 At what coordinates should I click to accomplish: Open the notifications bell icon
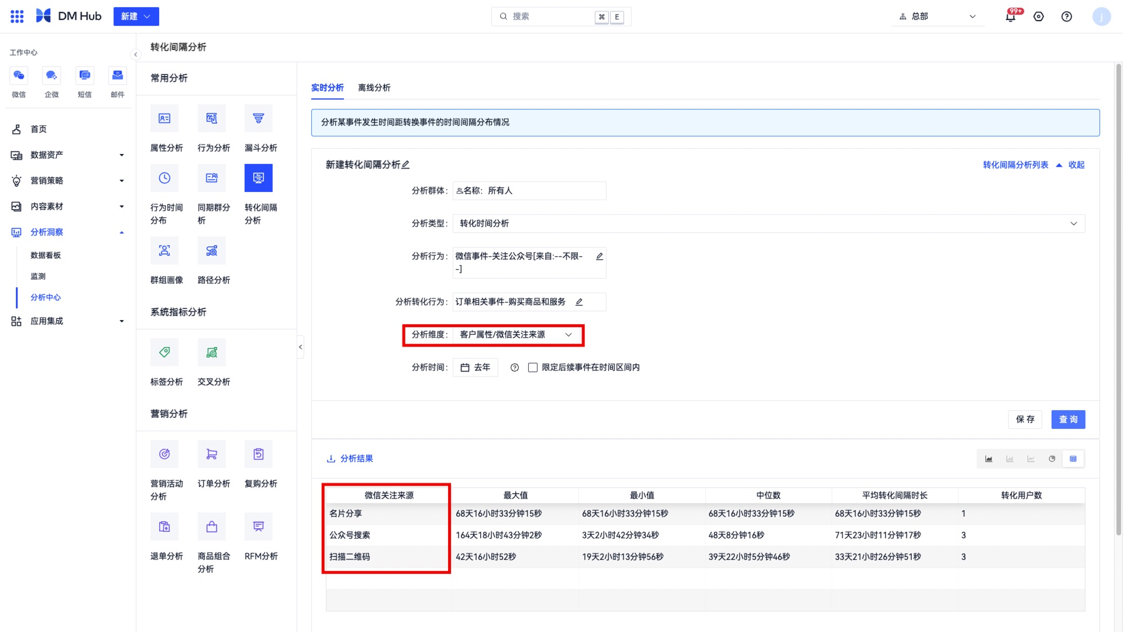1011,16
